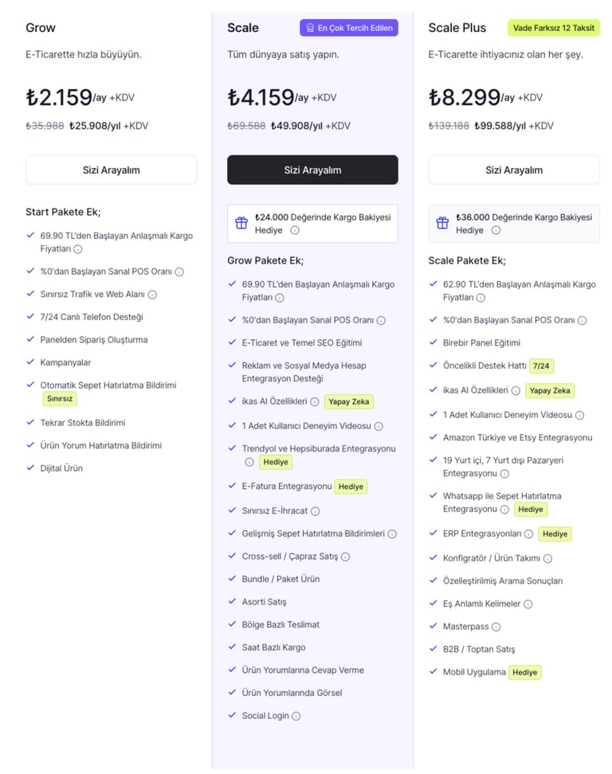This screenshot has width=612, height=774.
Task: Click the gift icon in Scale plan box
Action: pyautogui.click(x=241, y=223)
